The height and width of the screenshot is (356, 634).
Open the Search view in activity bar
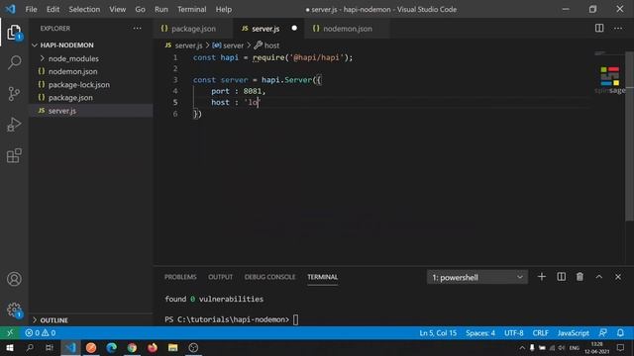tap(14, 62)
